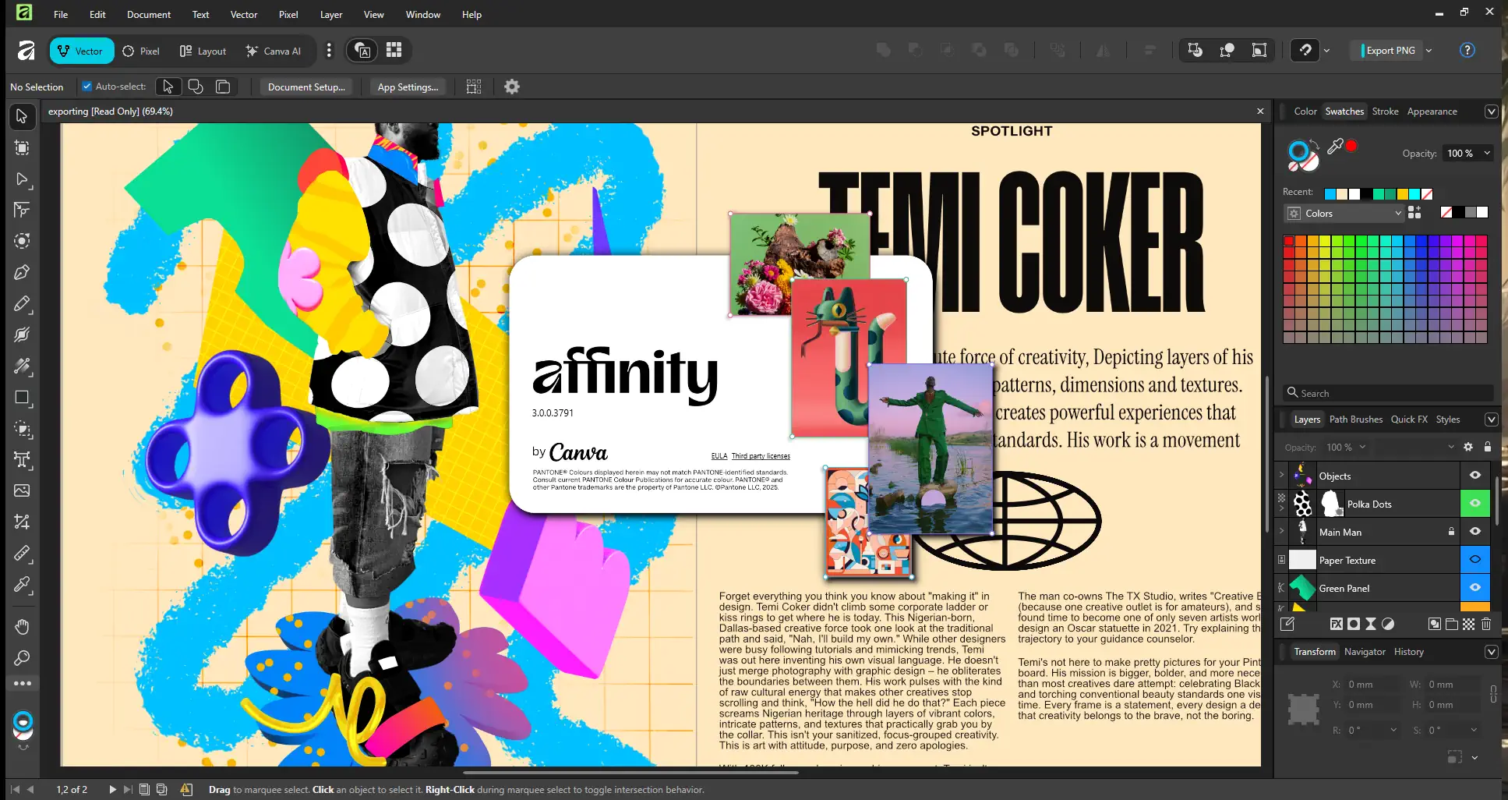Image resolution: width=1508 pixels, height=800 pixels.
Task: Select the Move tool in the left toolbar
Action: (x=22, y=116)
